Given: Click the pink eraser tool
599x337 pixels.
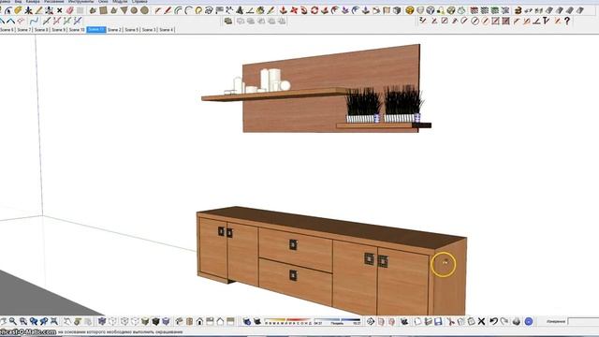Looking at the screenshot, I should [69, 10].
